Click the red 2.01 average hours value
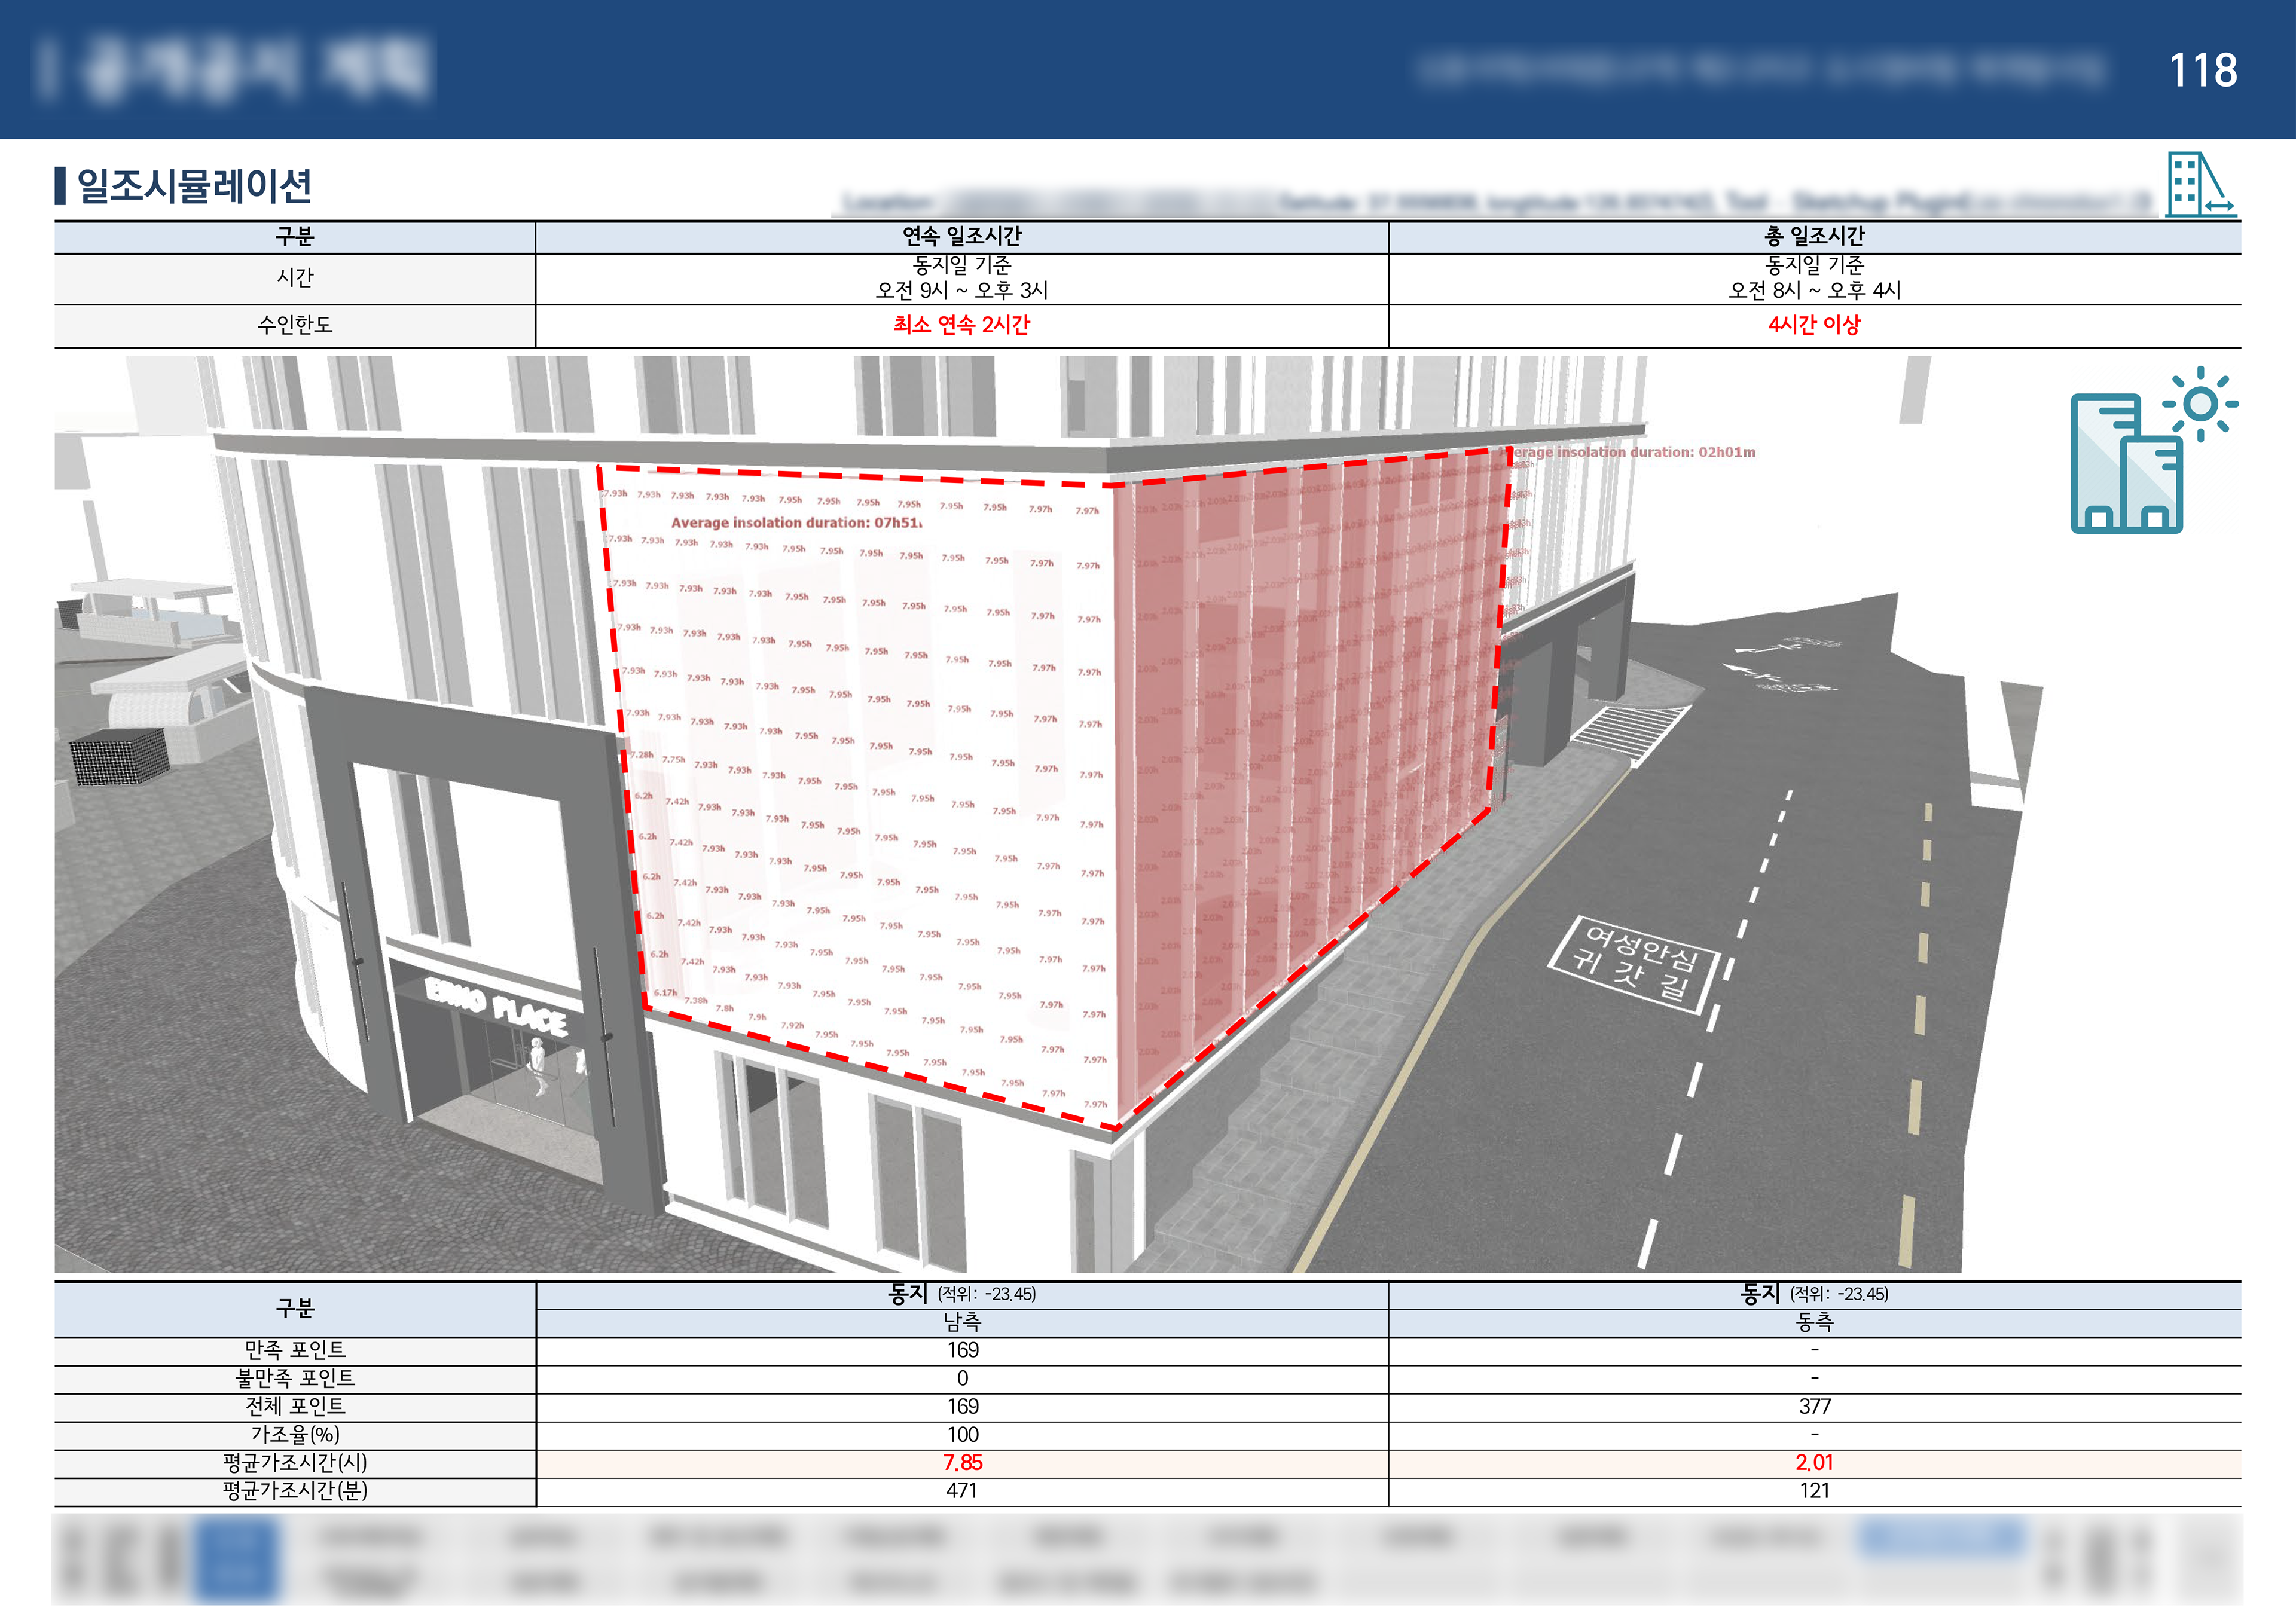This screenshot has height=1623, width=2296. pyautogui.click(x=1814, y=1462)
